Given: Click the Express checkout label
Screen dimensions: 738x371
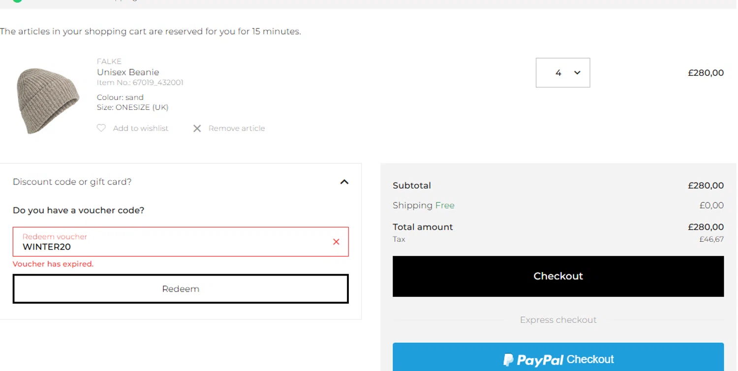Looking at the screenshot, I should point(558,320).
